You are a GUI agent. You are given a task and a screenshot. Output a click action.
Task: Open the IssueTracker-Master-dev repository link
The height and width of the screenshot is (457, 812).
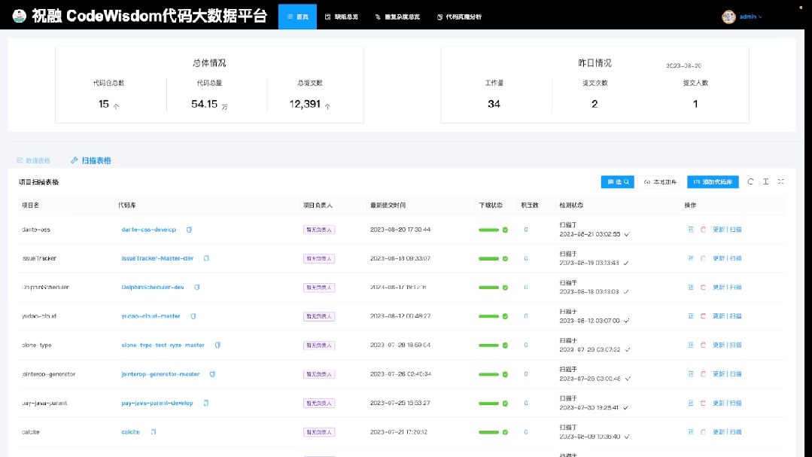tap(157, 258)
